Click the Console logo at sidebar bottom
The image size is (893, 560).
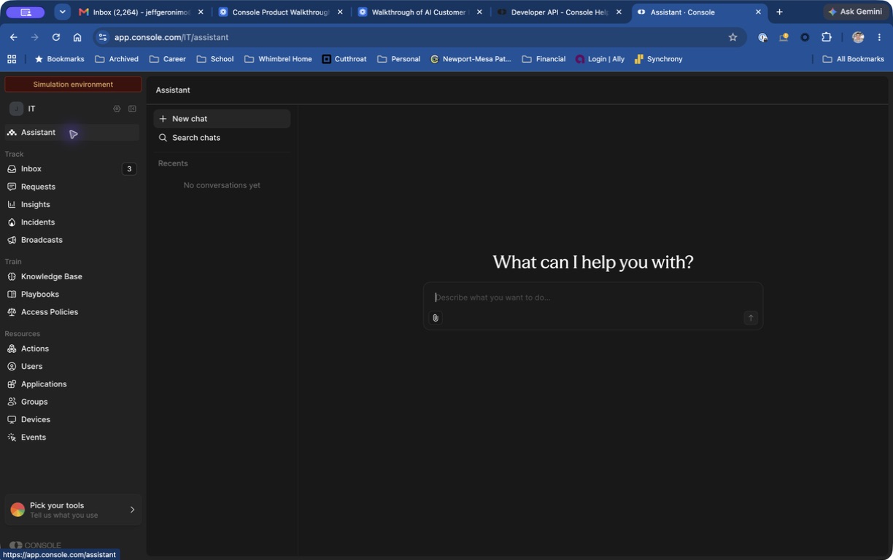click(35, 545)
